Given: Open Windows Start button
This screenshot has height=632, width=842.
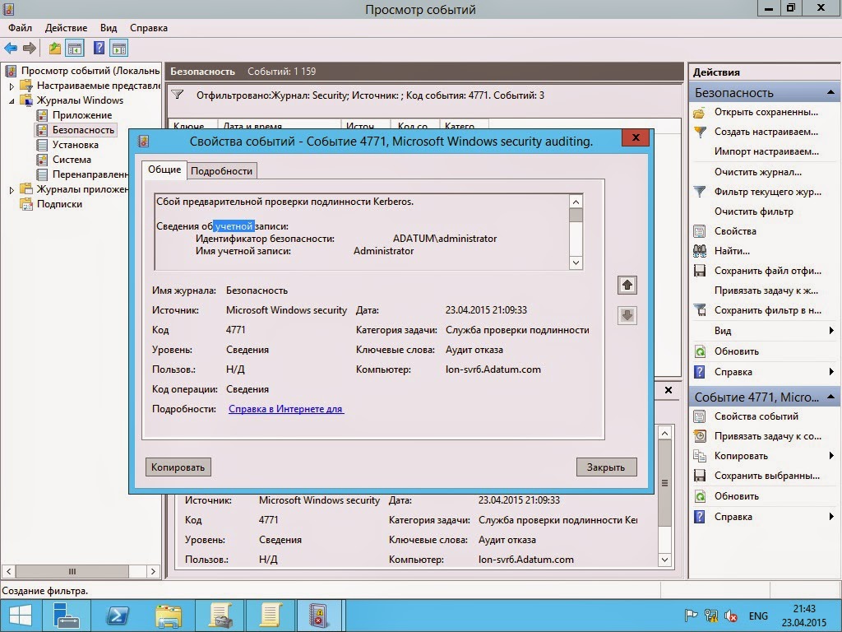Looking at the screenshot, I should click(21, 616).
